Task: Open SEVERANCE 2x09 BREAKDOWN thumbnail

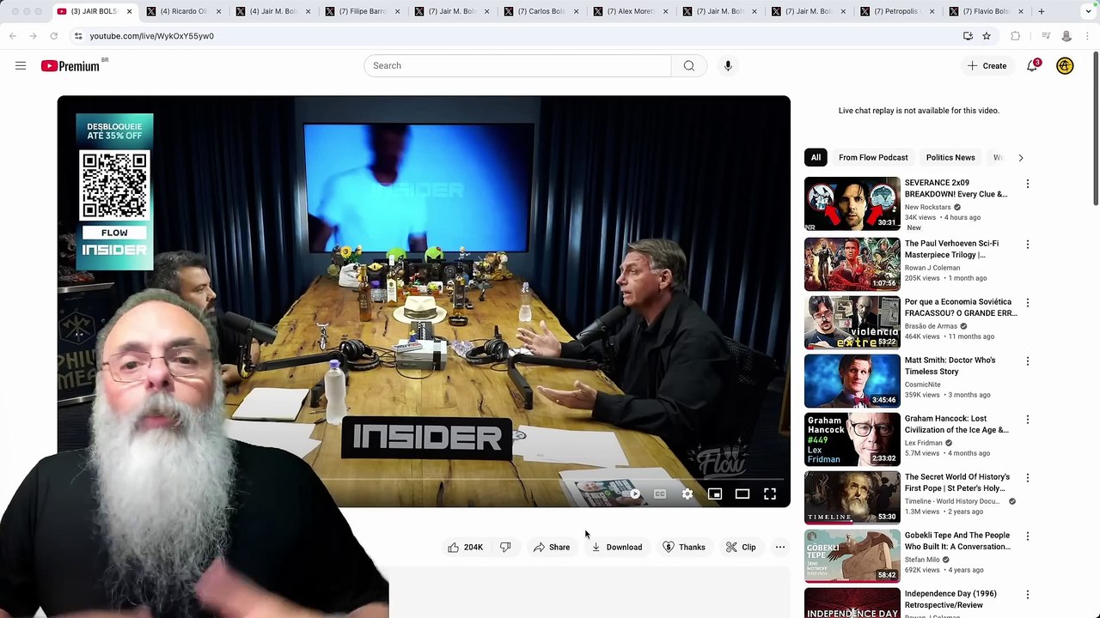Action: [852, 204]
